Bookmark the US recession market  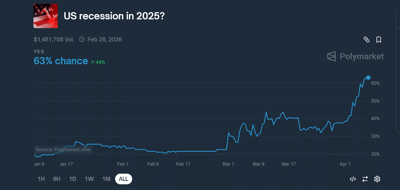pyautogui.click(x=379, y=40)
